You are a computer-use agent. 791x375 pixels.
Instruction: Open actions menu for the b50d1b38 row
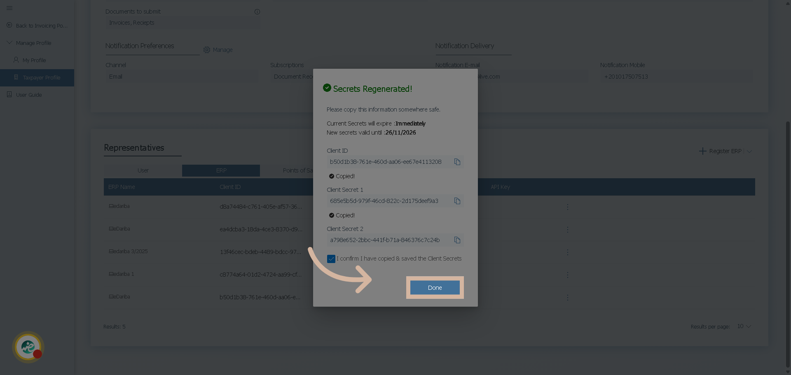pyautogui.click(x=567, y=297)
